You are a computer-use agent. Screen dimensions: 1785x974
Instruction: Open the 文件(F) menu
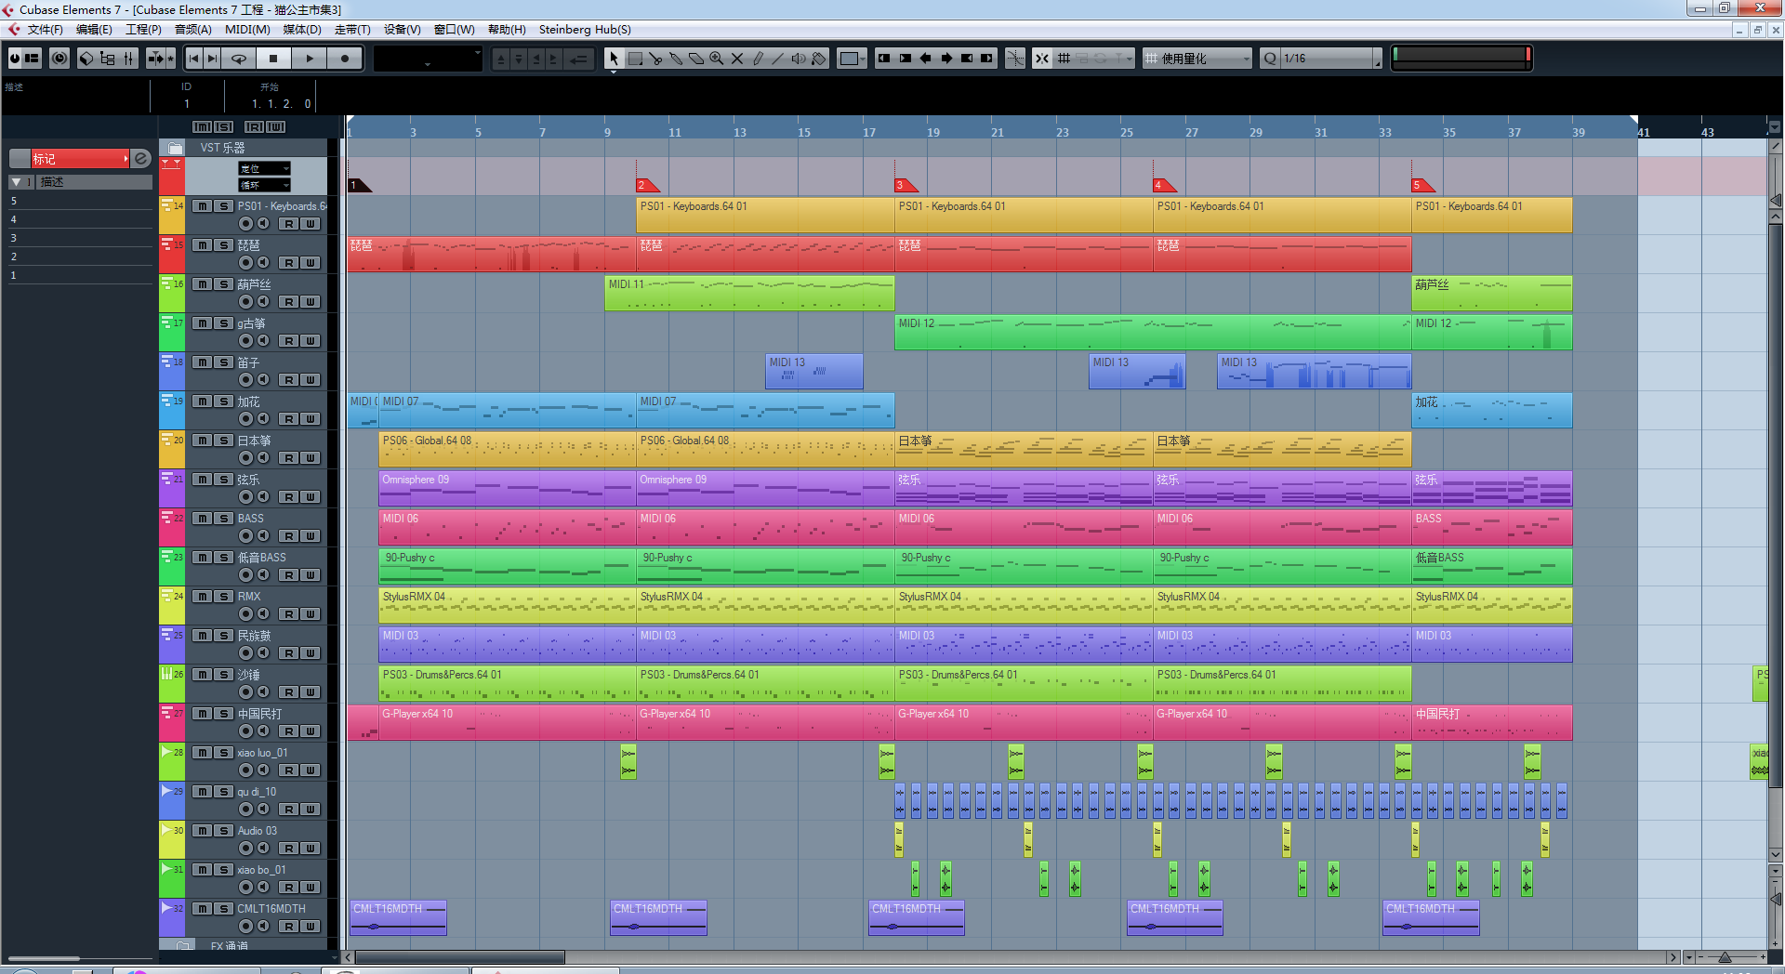tap(45, 30)
